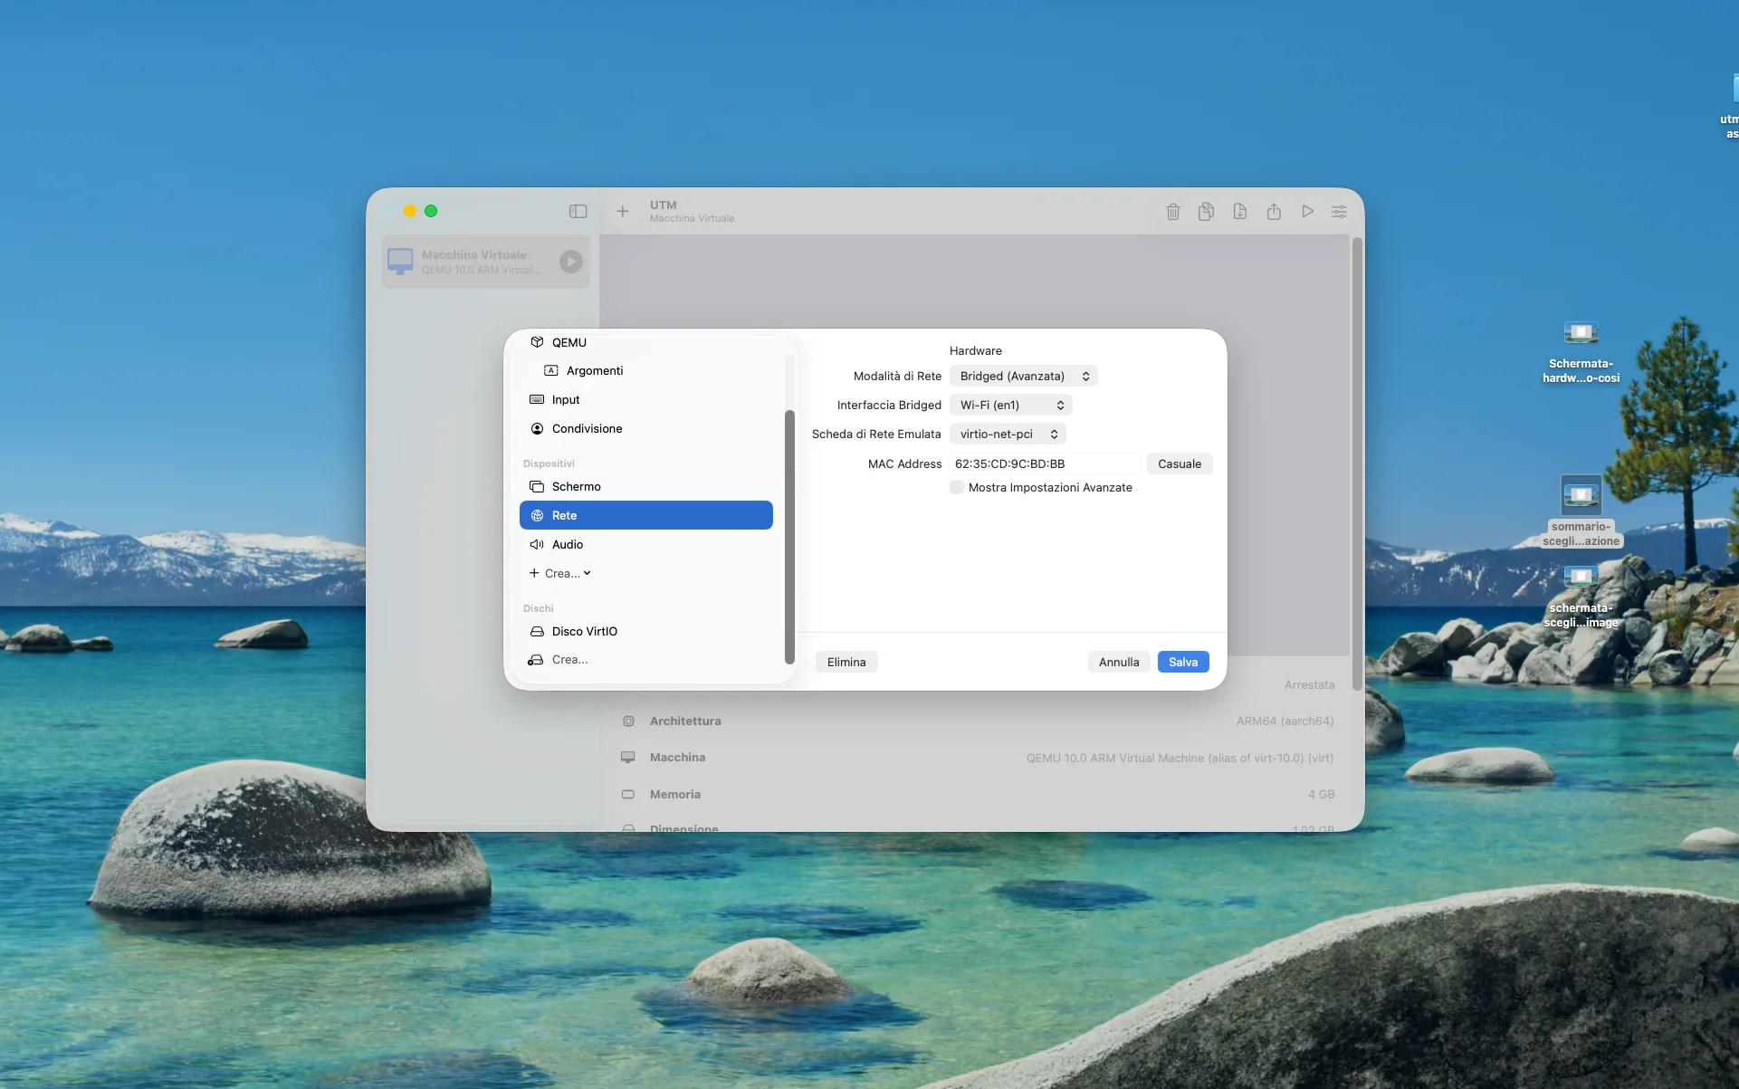
Task: Click the share icon in UTM toolbar
Action: (x=1274, y=212)
